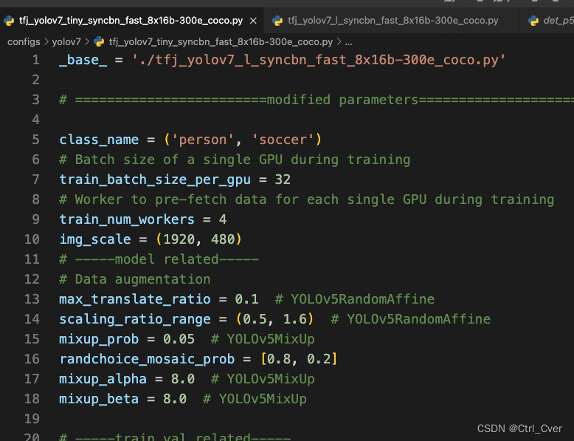Click the YOLOv5RandomAffine comment on line 13
The image size is (574, 441).
pos(354,299)
